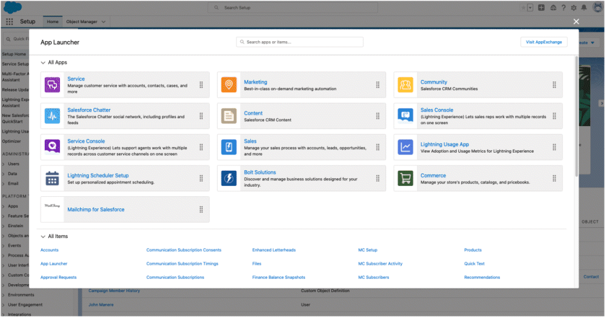Open the Community app icon

coord(405,85)
